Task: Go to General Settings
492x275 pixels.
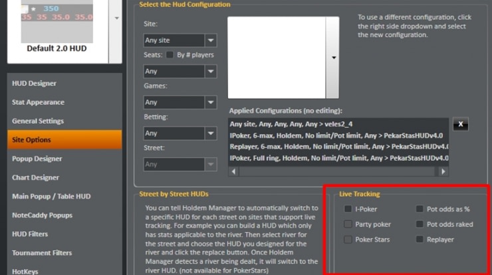Action: 64,121
